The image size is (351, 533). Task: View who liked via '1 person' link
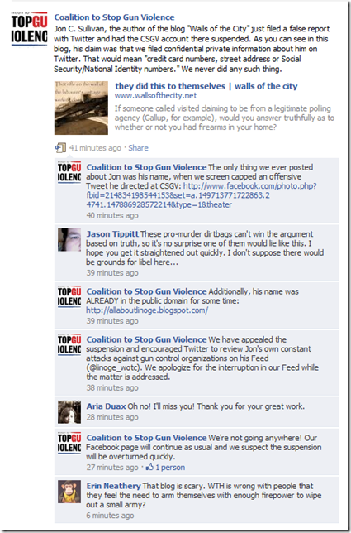coord(170,468)
